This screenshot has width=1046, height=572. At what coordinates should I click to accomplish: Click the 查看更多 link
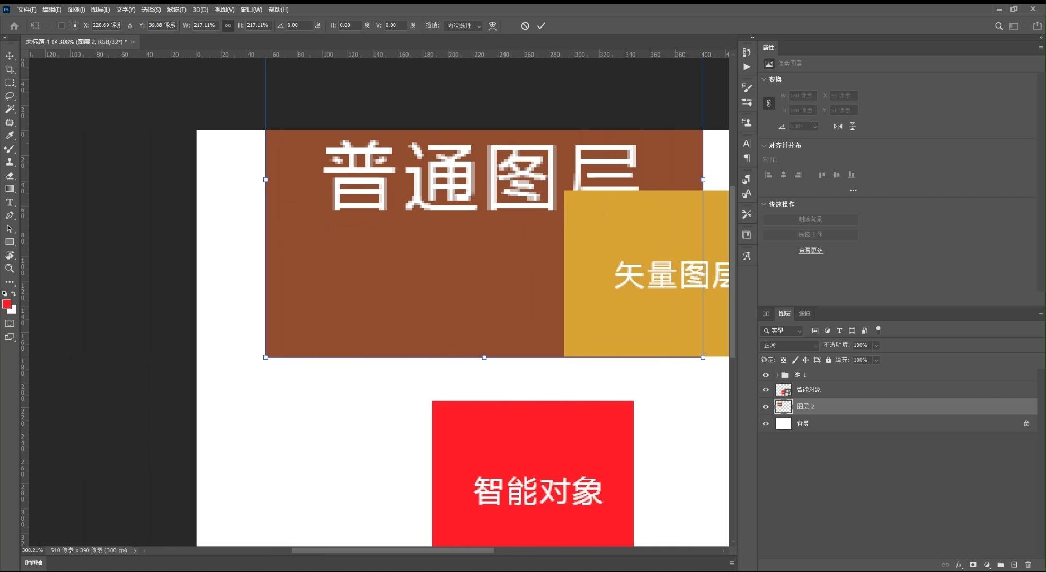811,251
